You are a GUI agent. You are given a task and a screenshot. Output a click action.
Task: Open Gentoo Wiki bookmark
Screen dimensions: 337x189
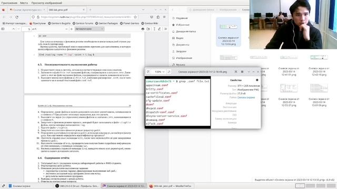tap(150, 23)
